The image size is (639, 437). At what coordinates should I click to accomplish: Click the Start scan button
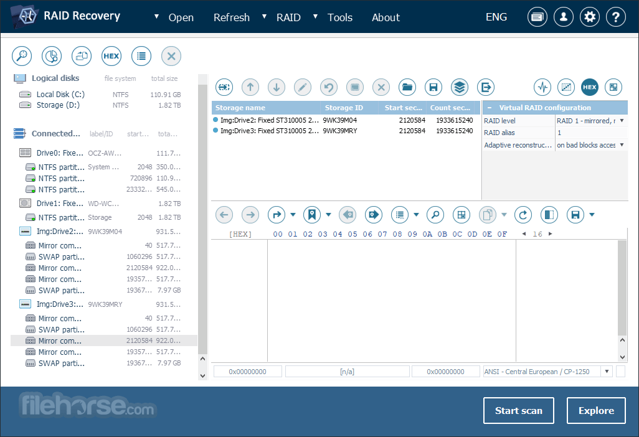(518, 410)
